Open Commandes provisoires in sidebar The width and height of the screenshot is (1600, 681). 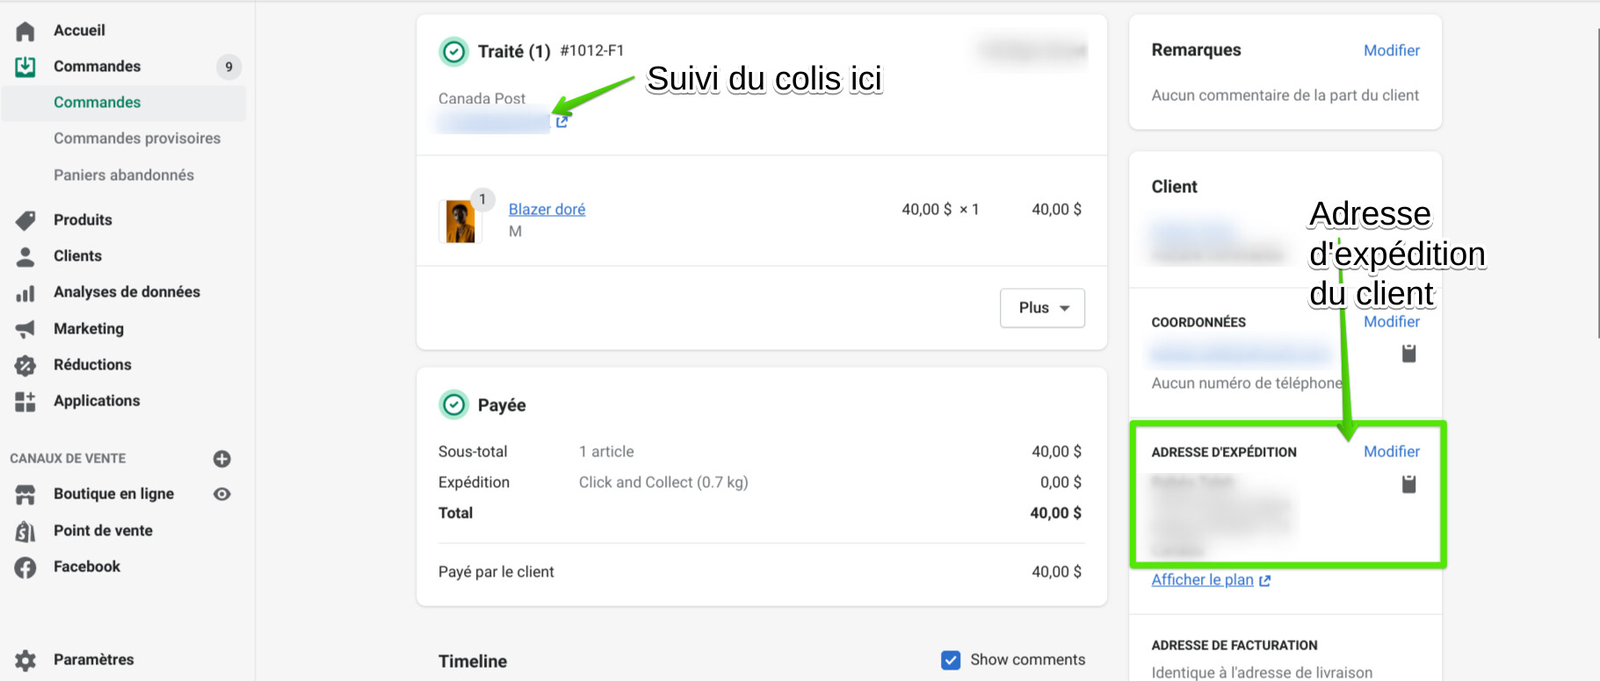click(137, 139)
